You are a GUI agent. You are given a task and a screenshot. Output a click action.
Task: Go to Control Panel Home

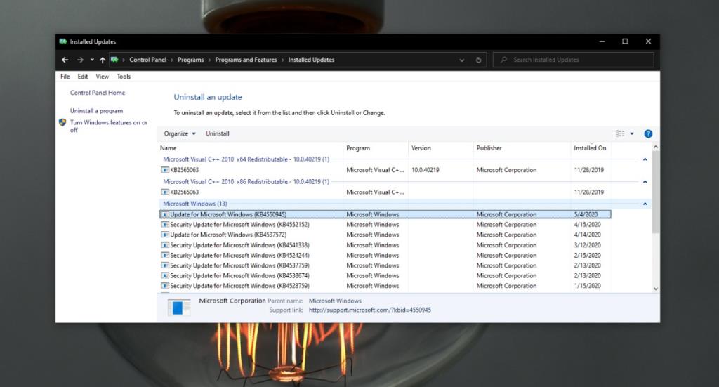(98, 93)
